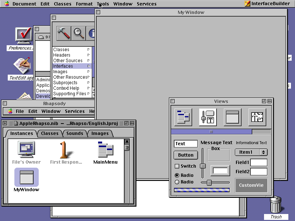Switch to the Images tab in nib window
Image resolution: width=295 pixels, height=221 pixels.
pos(100,133)
